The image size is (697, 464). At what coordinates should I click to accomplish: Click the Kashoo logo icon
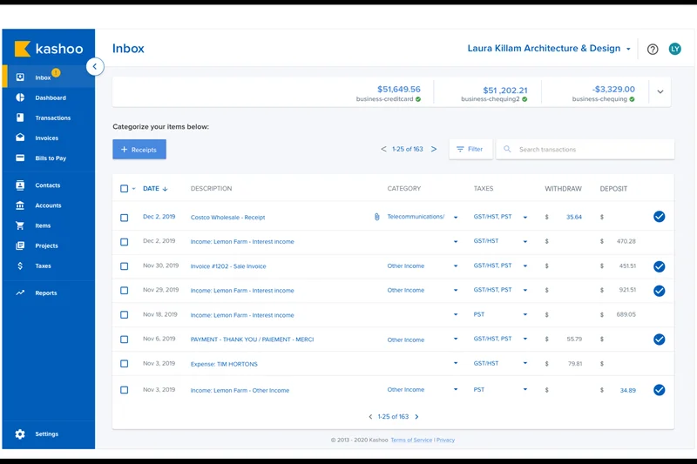pos(23,49)
